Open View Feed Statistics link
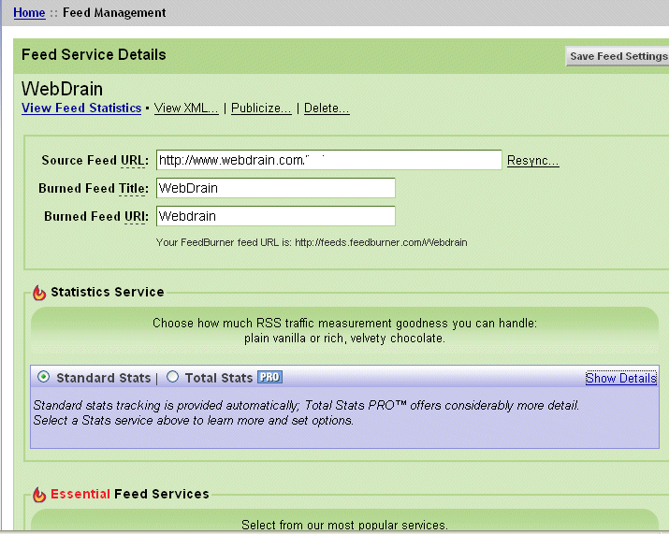This screenshot has height=534, width=669. click(x=81, y=108)
